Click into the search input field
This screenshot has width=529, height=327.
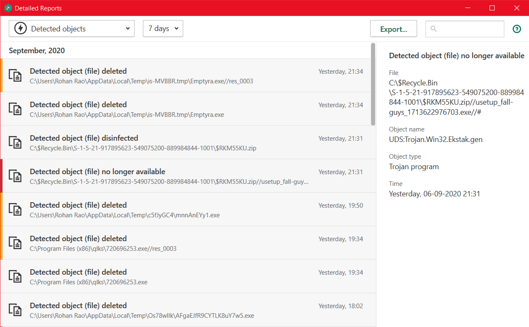pyautogui.click(x=469, y=29)
